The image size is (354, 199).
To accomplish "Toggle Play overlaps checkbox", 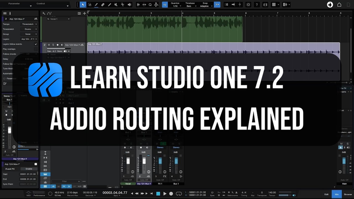I will 36,49.
